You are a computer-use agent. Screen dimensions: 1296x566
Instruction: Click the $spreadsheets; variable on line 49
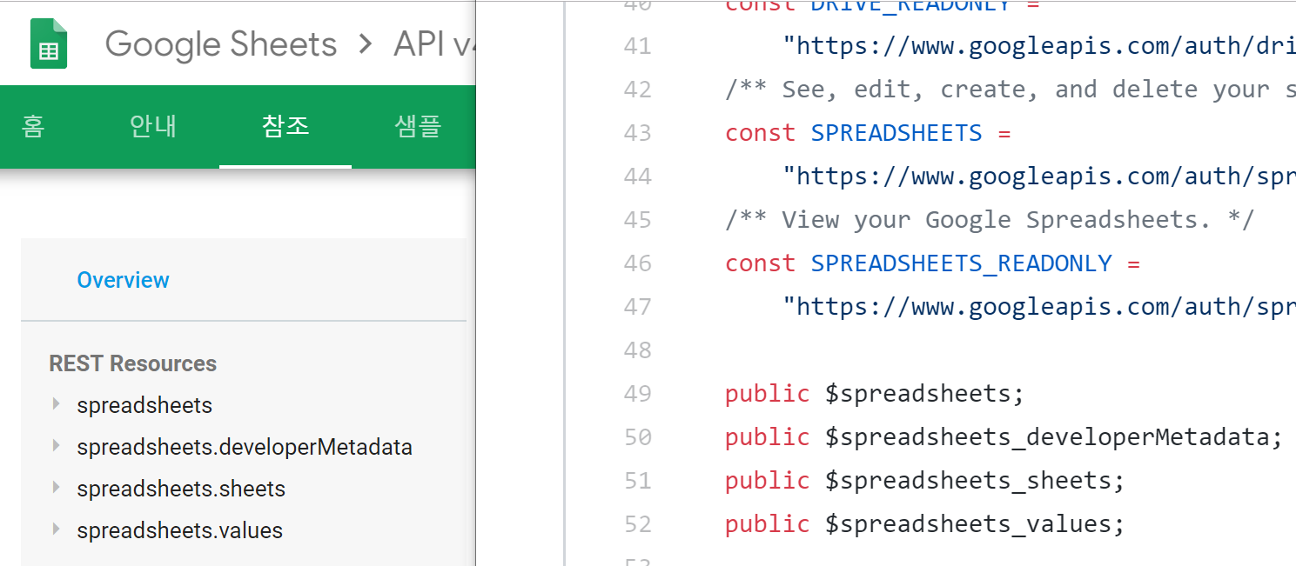(x=924, y=394)
